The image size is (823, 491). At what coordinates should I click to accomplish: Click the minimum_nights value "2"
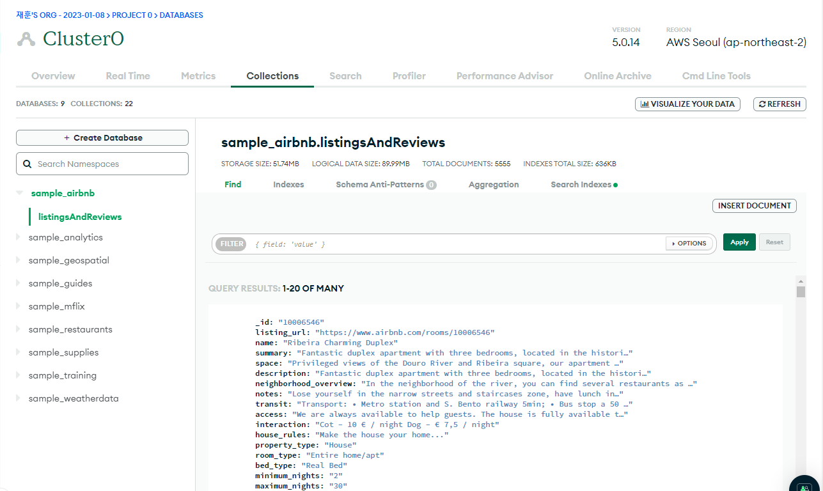[x=336, y=476]
